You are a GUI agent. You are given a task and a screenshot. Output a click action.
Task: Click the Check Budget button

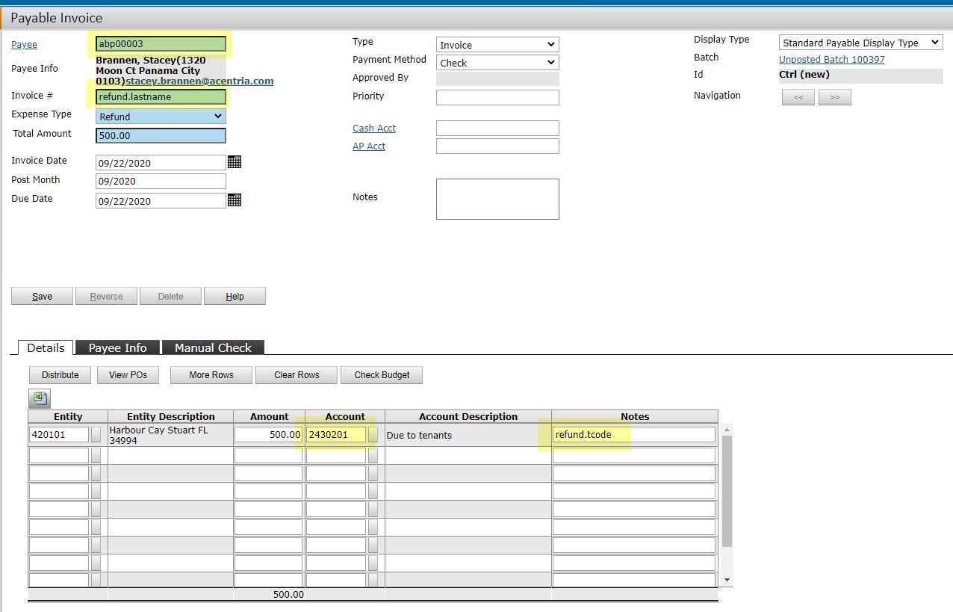pyautogui.click(x=382, y=375)
